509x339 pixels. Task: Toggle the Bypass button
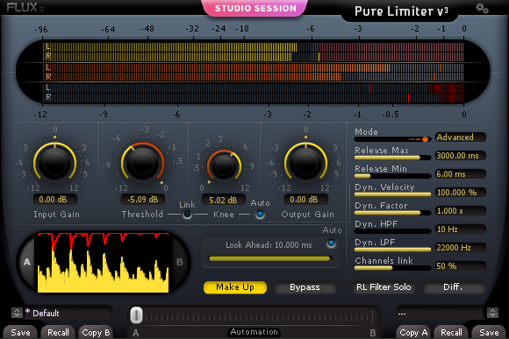305,287
